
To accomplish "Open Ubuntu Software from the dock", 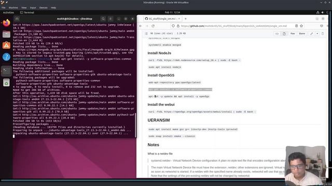I will (6, 45).
